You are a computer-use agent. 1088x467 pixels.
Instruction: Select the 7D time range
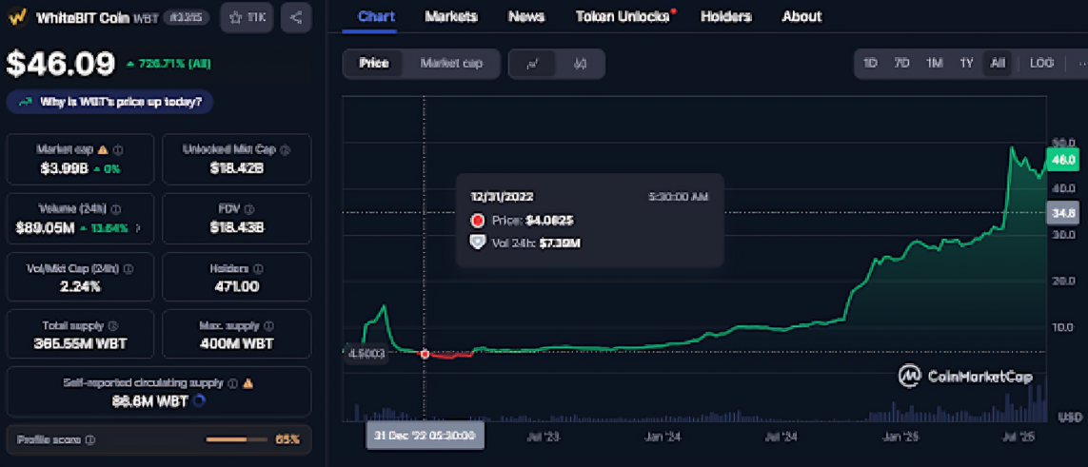[901, 64]
